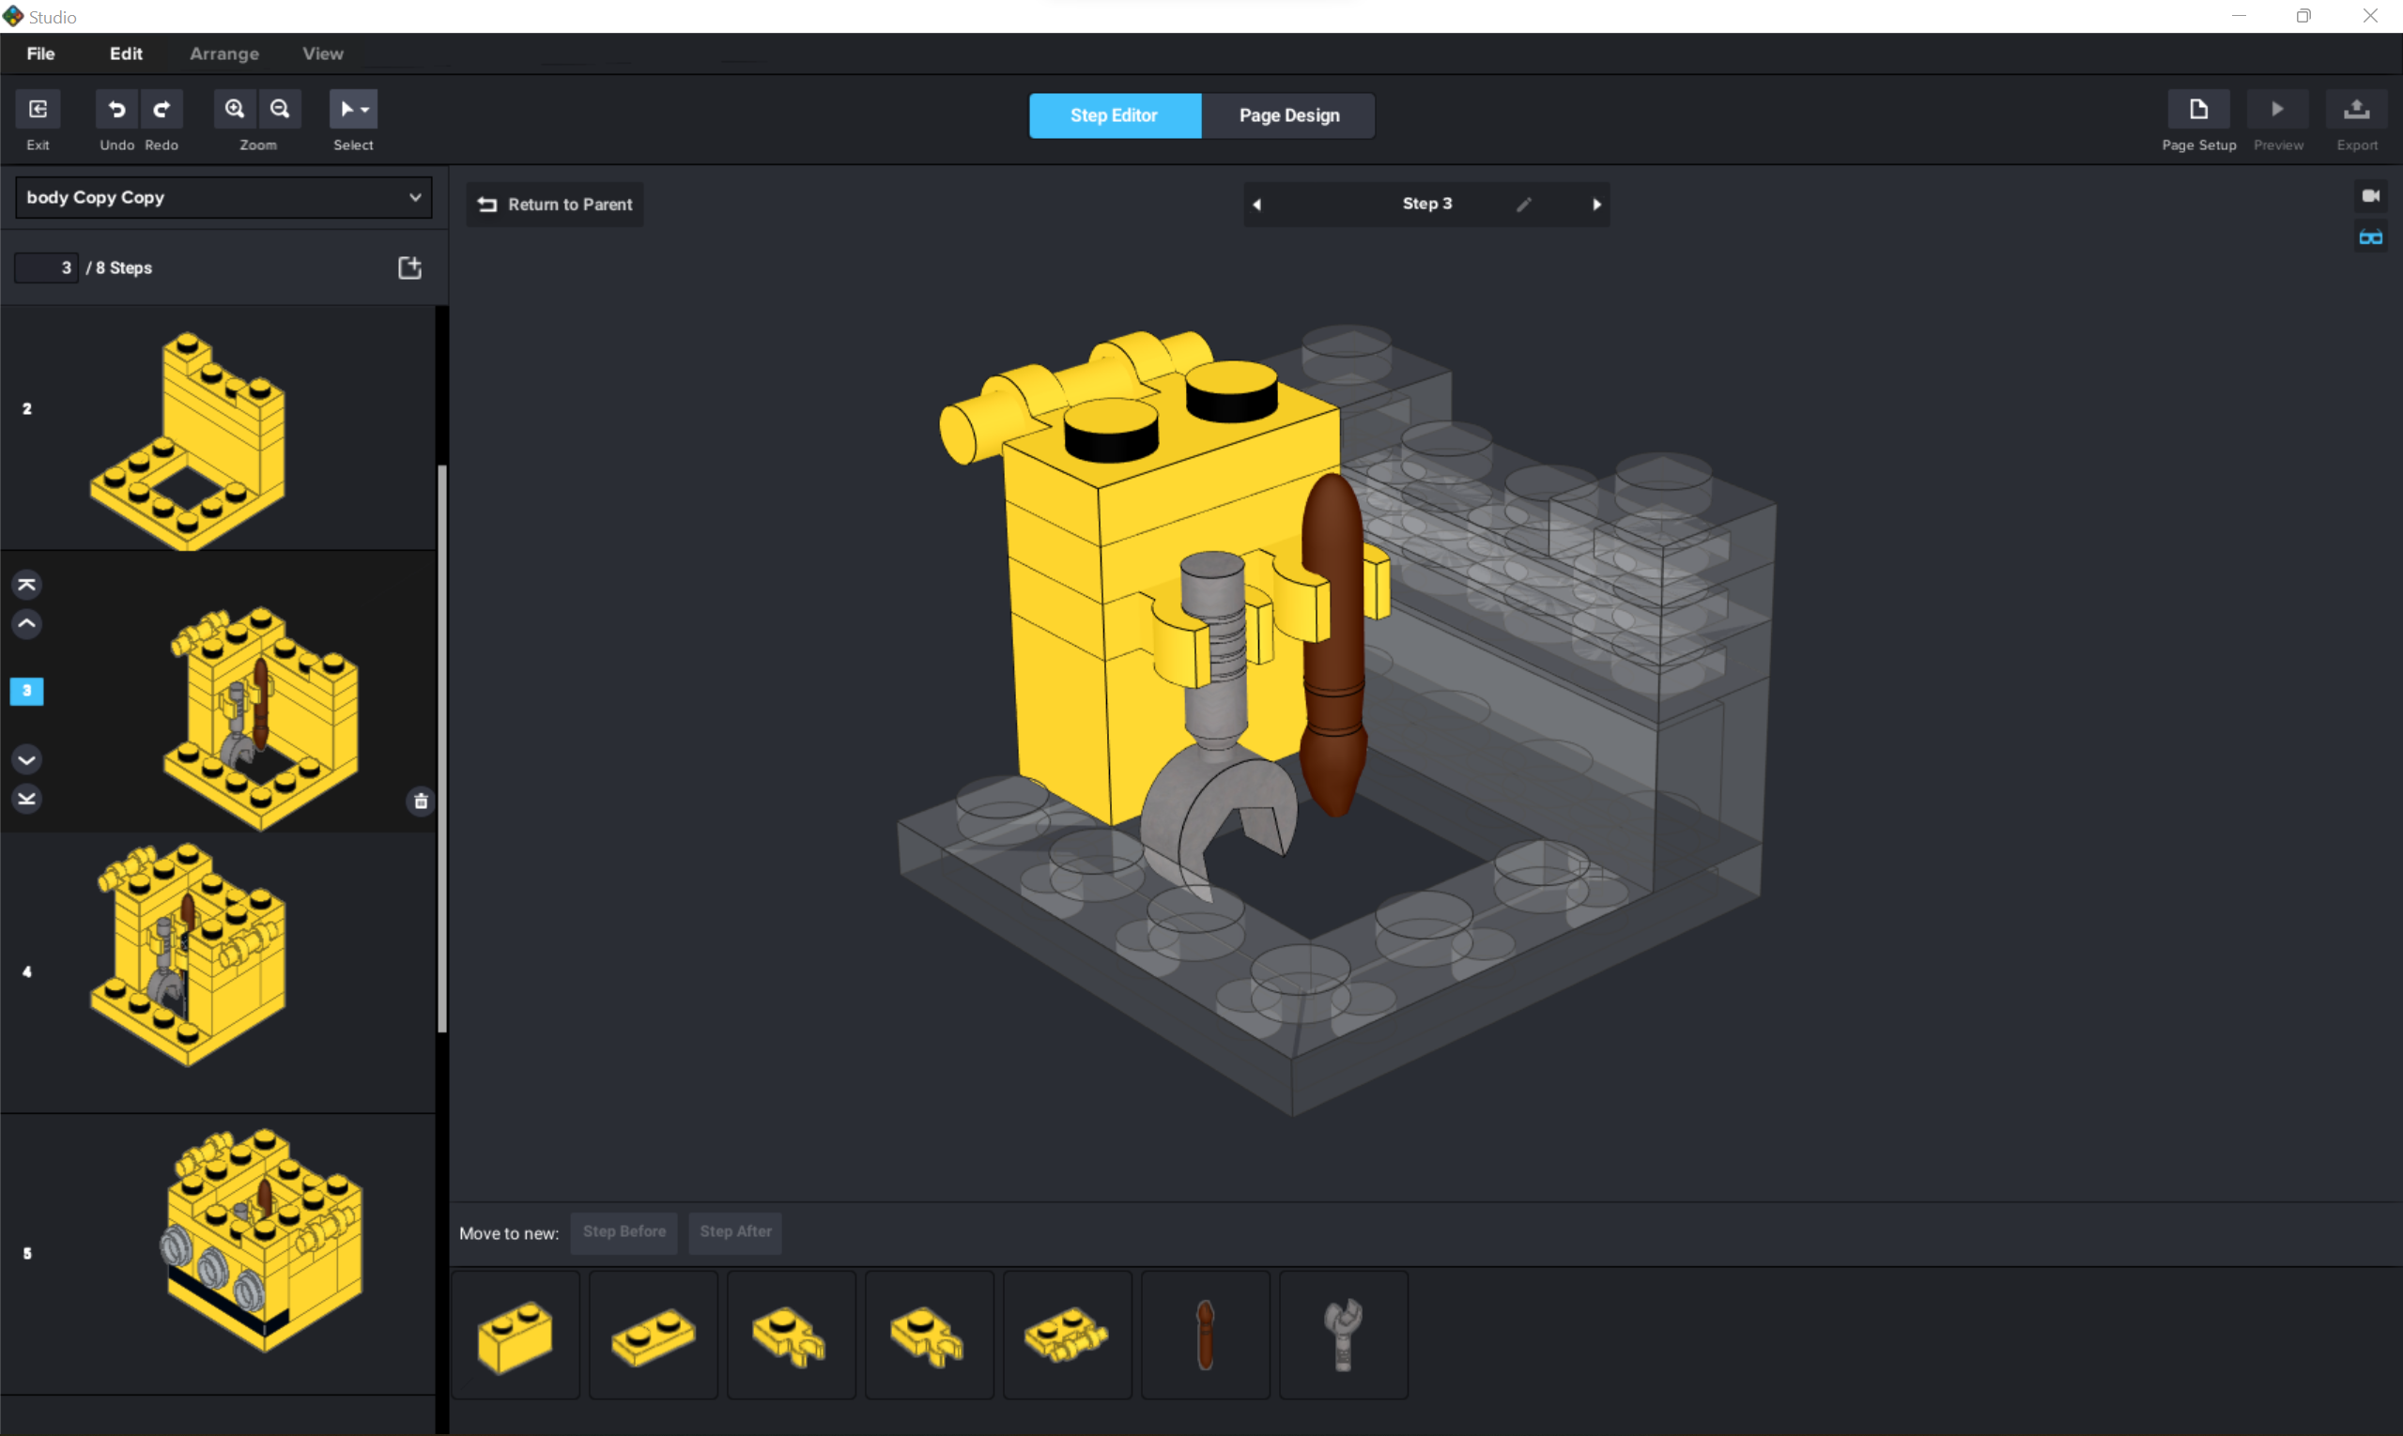The image size is (2403, 1436).
Task: Open the Select tool dropdown arrow
Action: [x=365, y=110]
